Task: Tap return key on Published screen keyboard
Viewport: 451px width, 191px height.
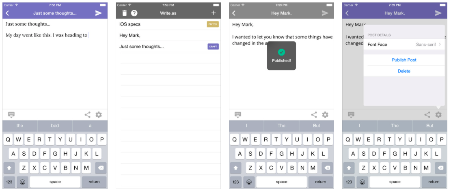Action: click(321, 182)
